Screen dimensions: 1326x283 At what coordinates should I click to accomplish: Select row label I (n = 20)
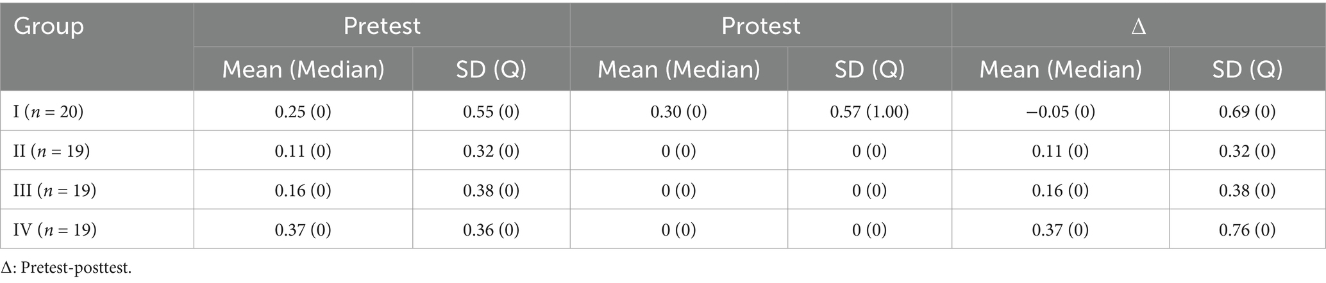click(x=49, y=112)
